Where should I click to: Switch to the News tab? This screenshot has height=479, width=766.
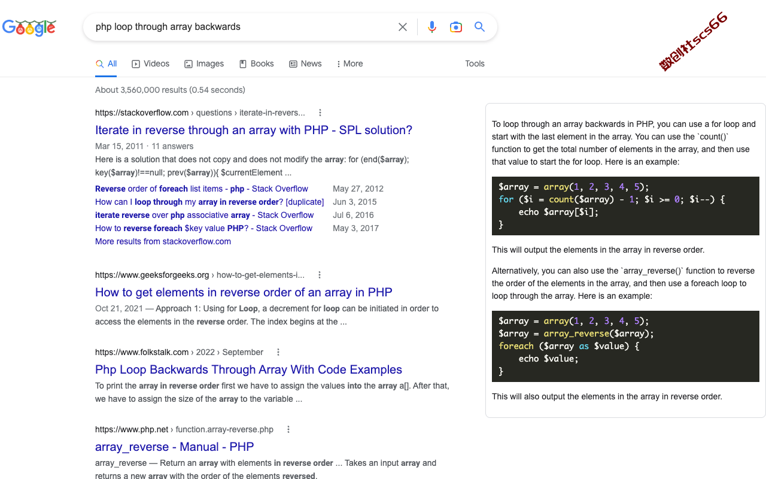(305, 64)
